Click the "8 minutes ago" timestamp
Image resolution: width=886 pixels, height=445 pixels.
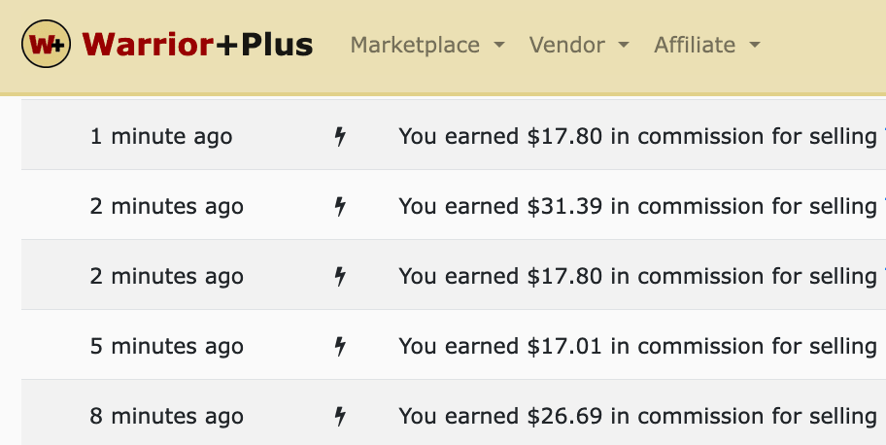167,416
